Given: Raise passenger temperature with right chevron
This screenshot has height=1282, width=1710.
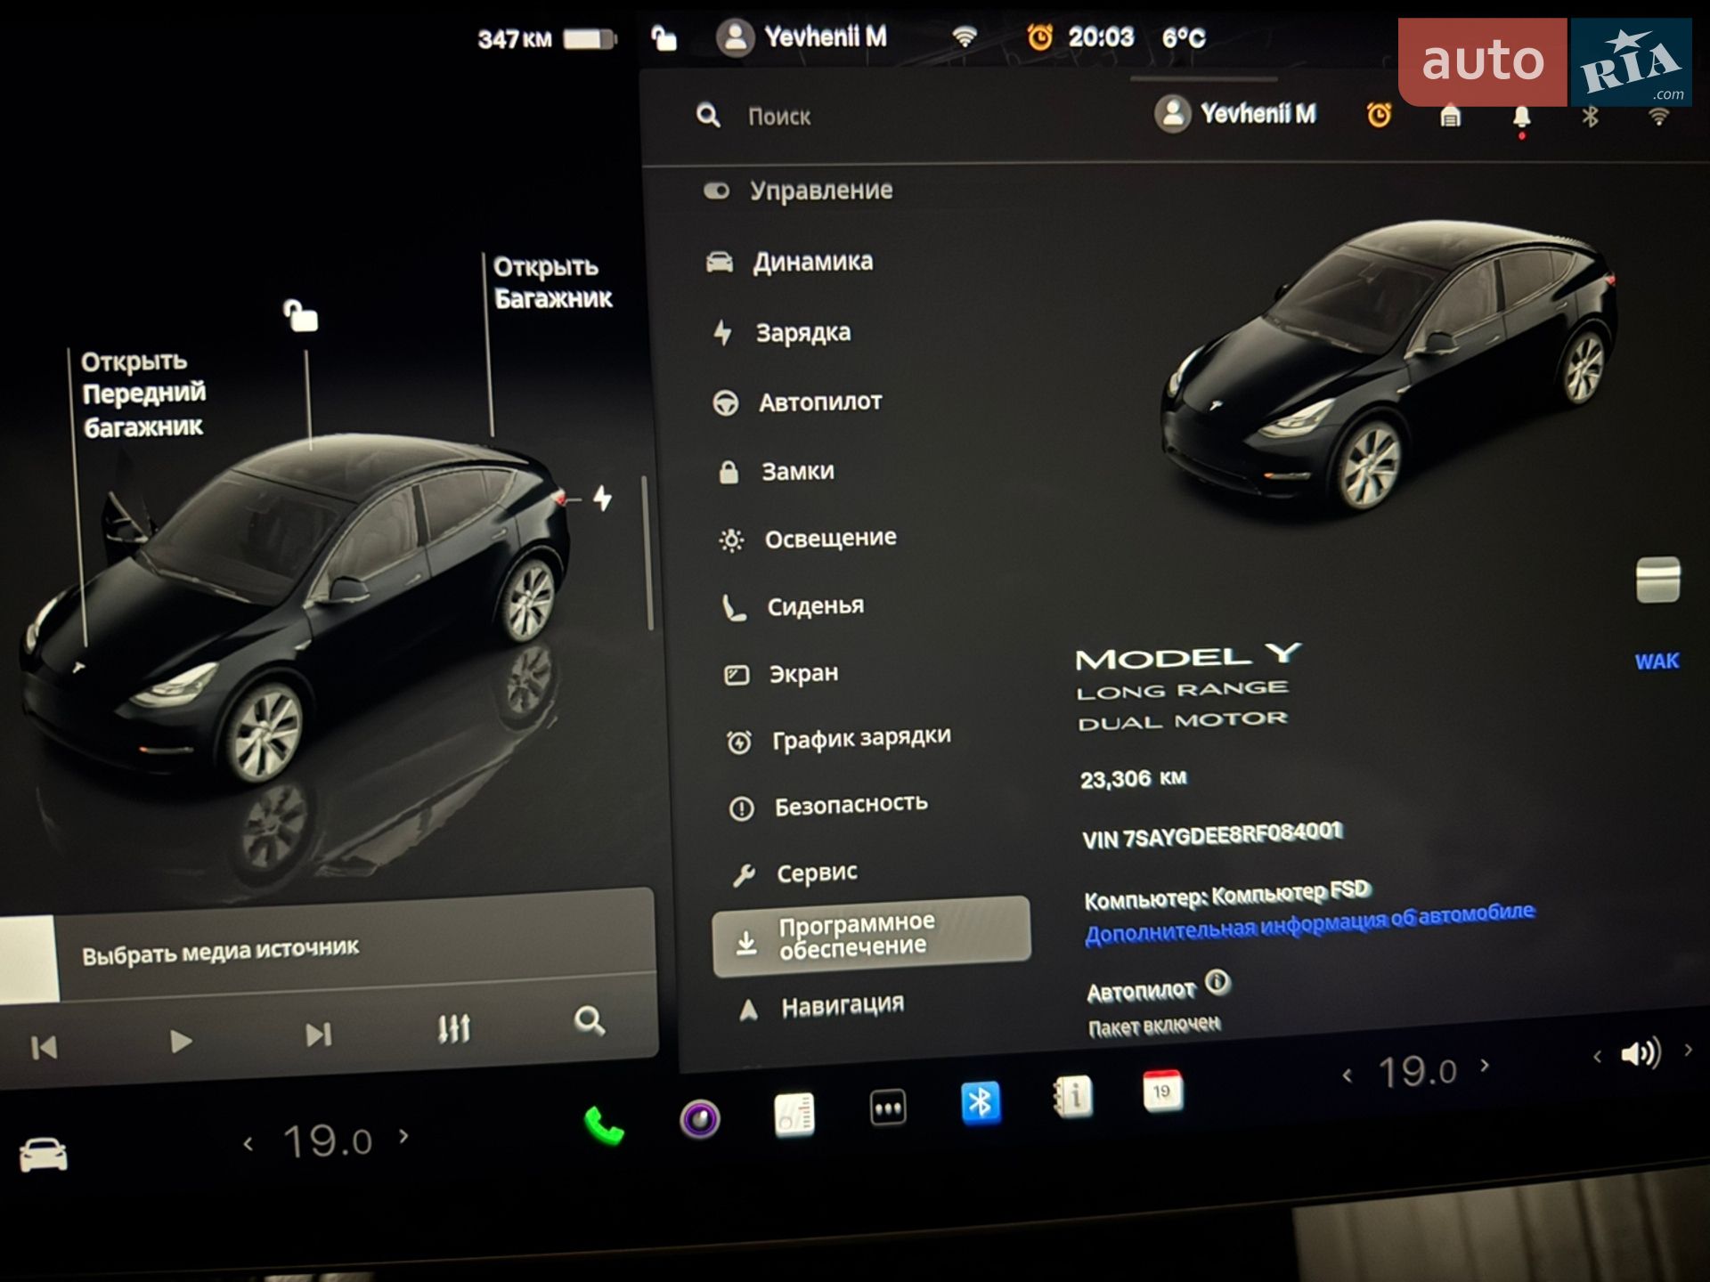Looking at the screenshot, I should click(1485, 1065).
